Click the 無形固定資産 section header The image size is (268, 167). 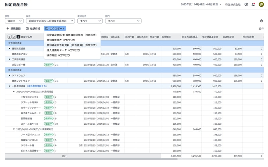pos(134,70)
